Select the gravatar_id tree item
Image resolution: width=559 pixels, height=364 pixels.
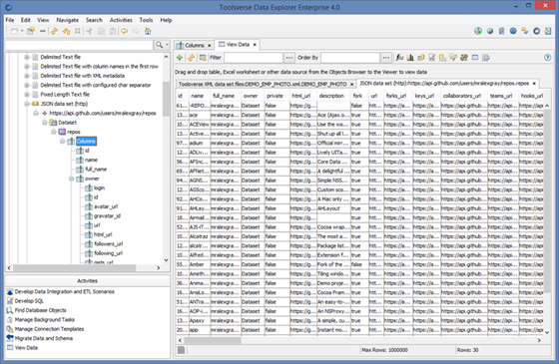(107, 215)
